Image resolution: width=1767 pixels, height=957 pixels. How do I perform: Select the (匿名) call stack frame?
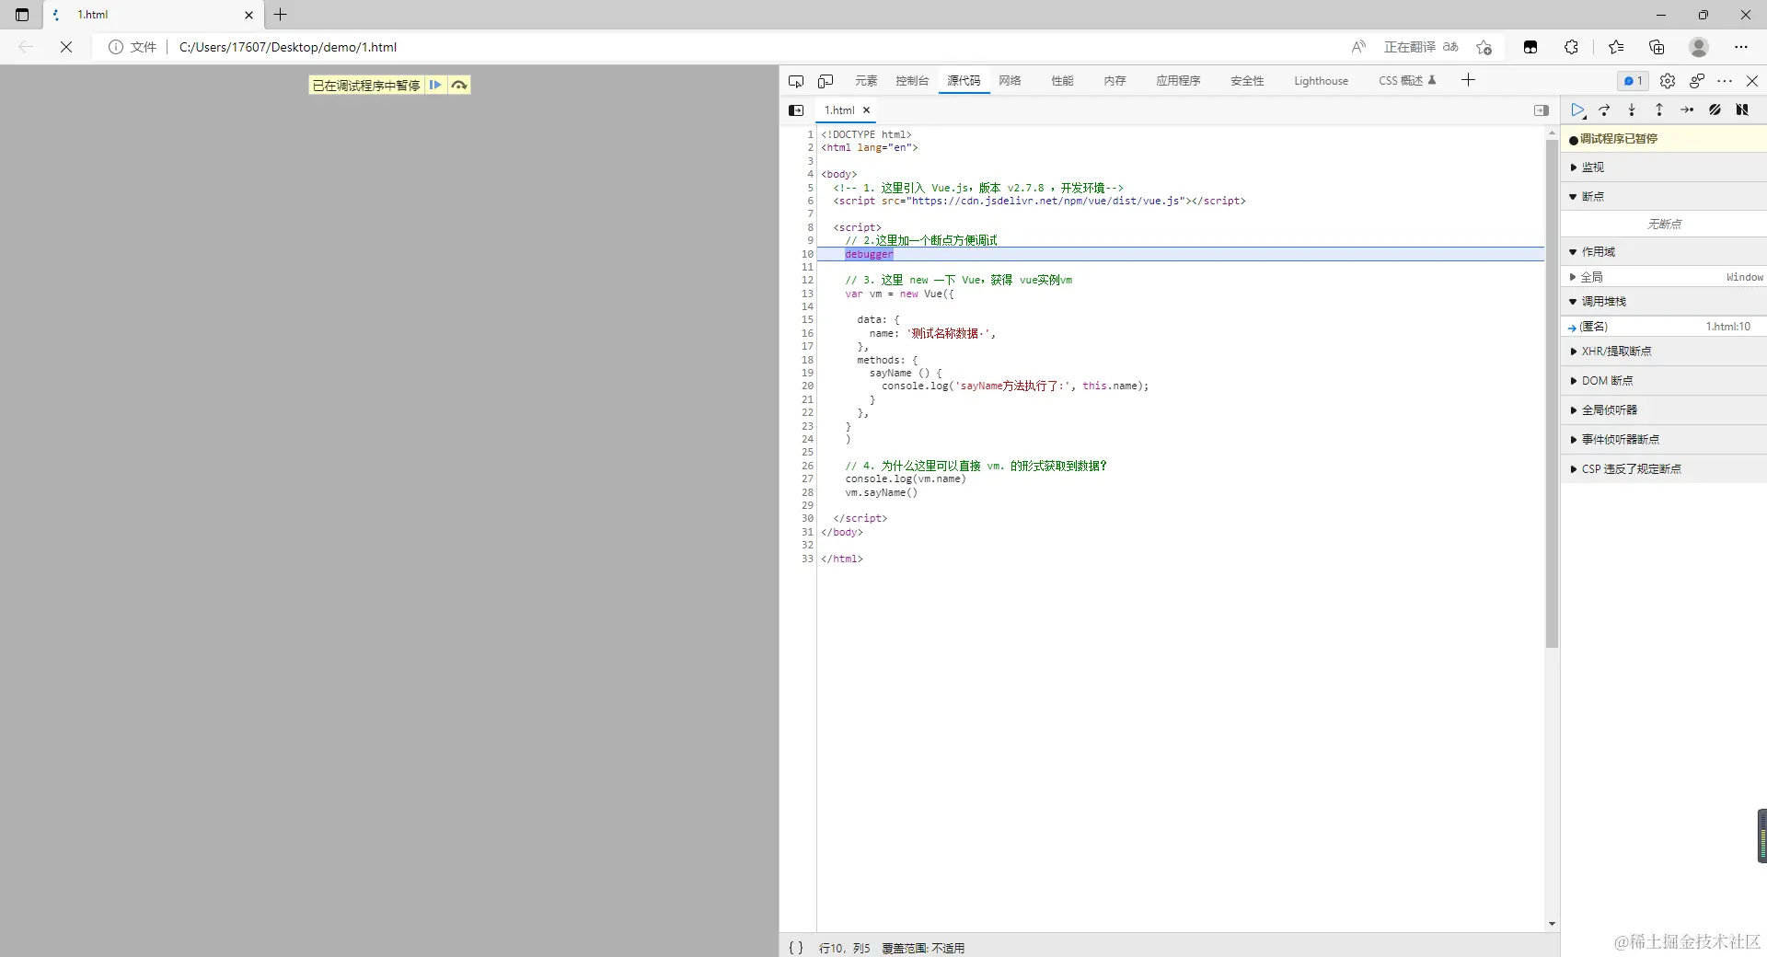[1663, 327]
